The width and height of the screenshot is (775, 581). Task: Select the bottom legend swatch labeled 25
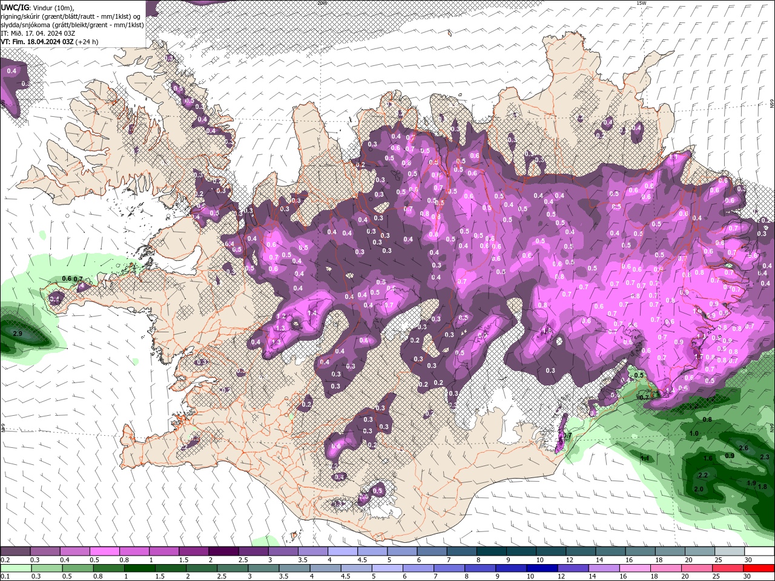click(x=729, y=568)
